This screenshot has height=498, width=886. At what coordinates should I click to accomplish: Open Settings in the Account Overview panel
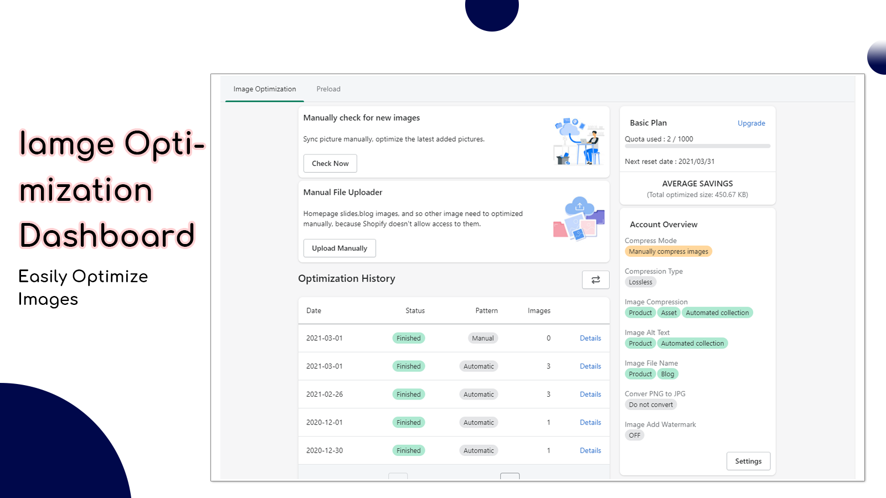[x=748, y=461]
